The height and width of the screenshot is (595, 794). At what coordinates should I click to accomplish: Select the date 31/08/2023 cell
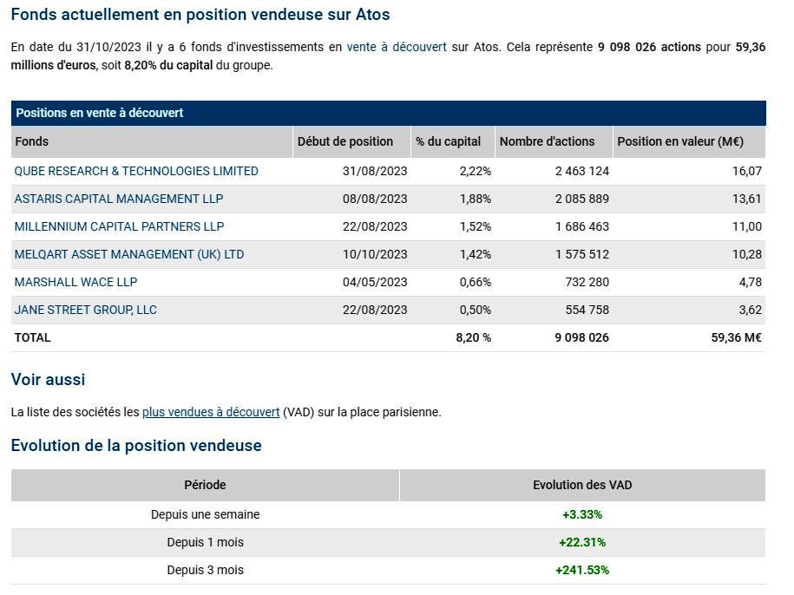pyautogui.click(x=375, y=172)
